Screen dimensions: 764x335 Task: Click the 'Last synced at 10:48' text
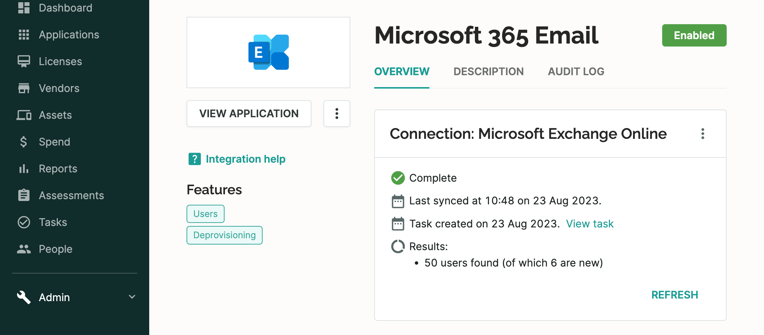click(505, 201)
